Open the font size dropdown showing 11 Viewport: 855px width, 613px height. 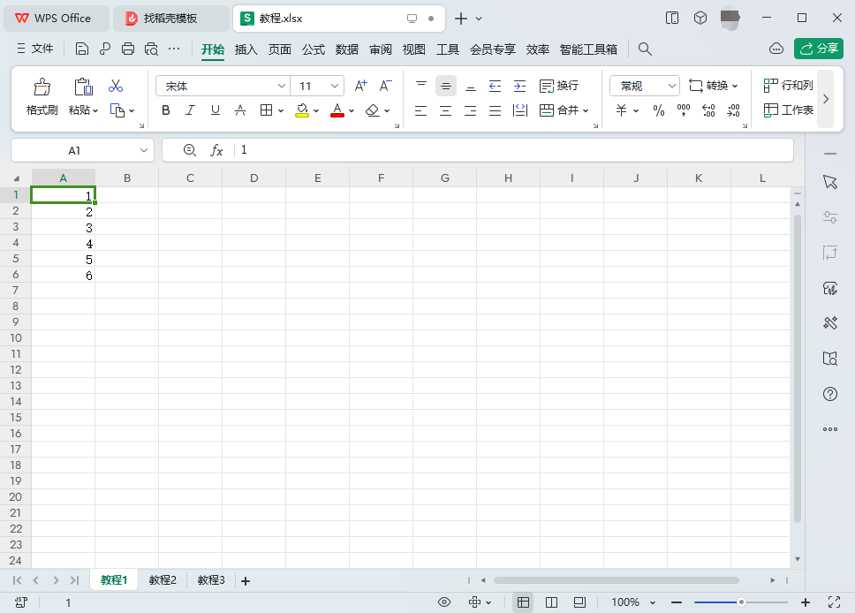[334, 86]
